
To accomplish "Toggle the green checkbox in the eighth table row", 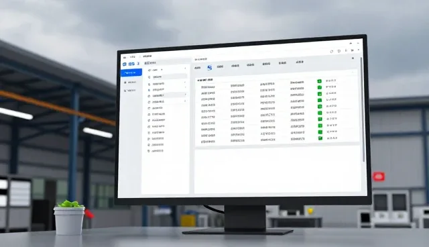I will [x=320, y=126].
